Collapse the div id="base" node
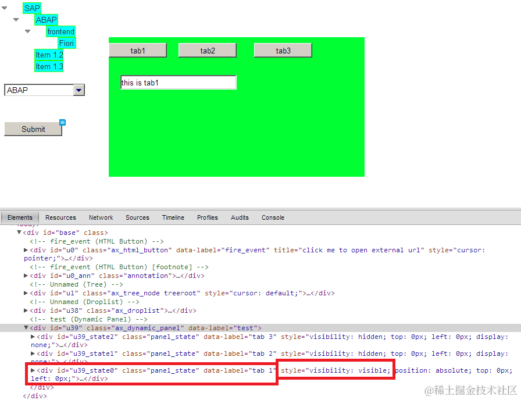Image resolution: width=521 pixels, height=400 pixels. (19, 233)
